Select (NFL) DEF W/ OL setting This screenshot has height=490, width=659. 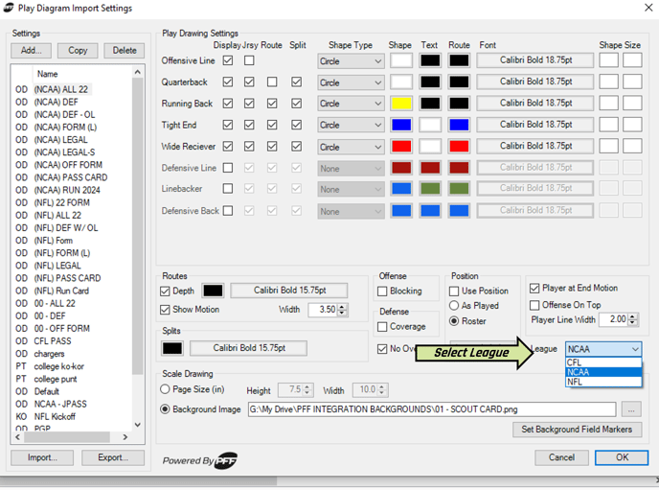pos(65,228)
